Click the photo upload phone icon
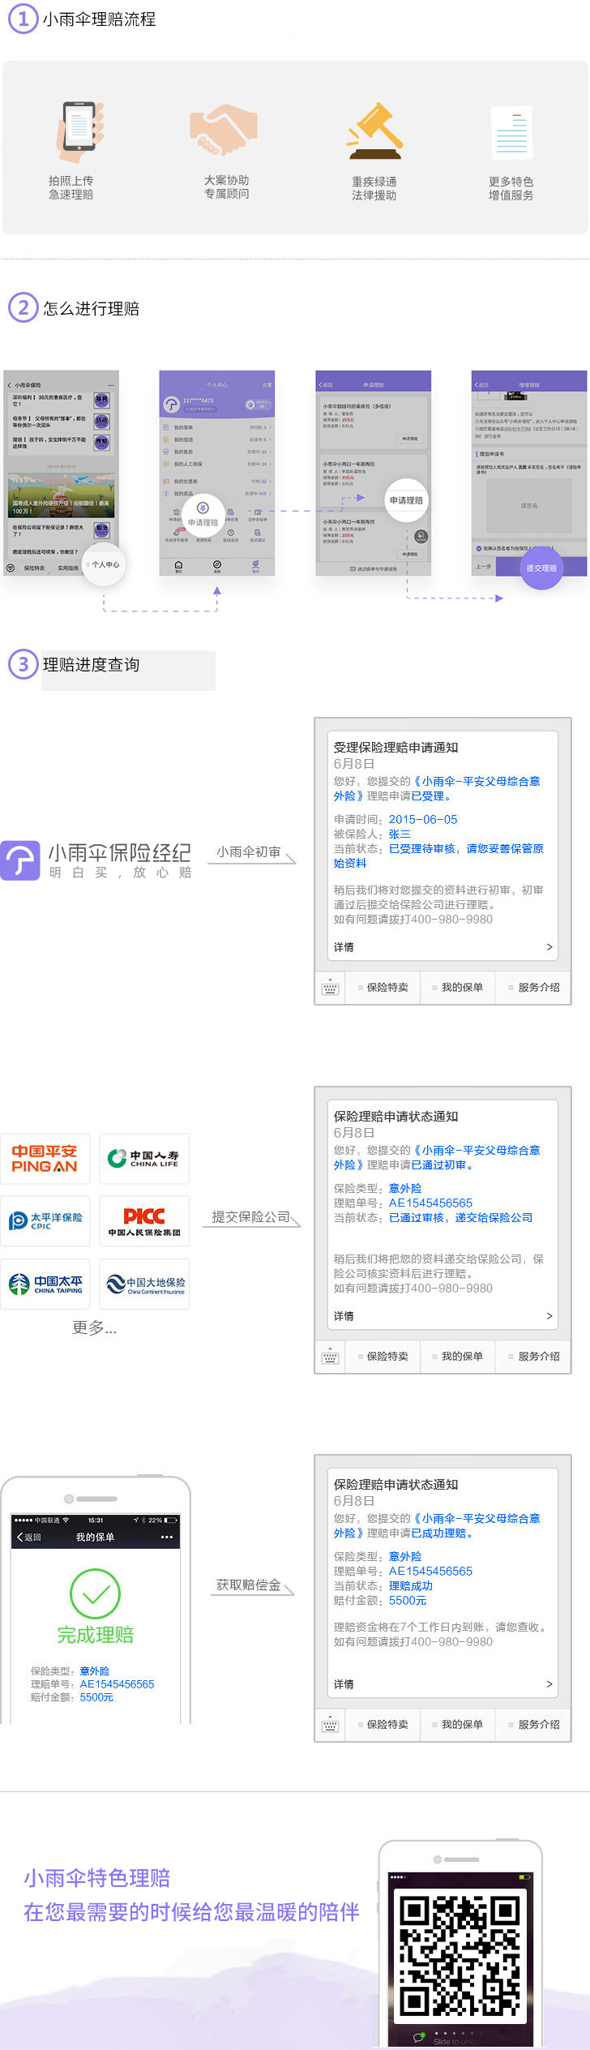Screen dimensions: 590x2050 pyautogui.click(x=79, y=130)
